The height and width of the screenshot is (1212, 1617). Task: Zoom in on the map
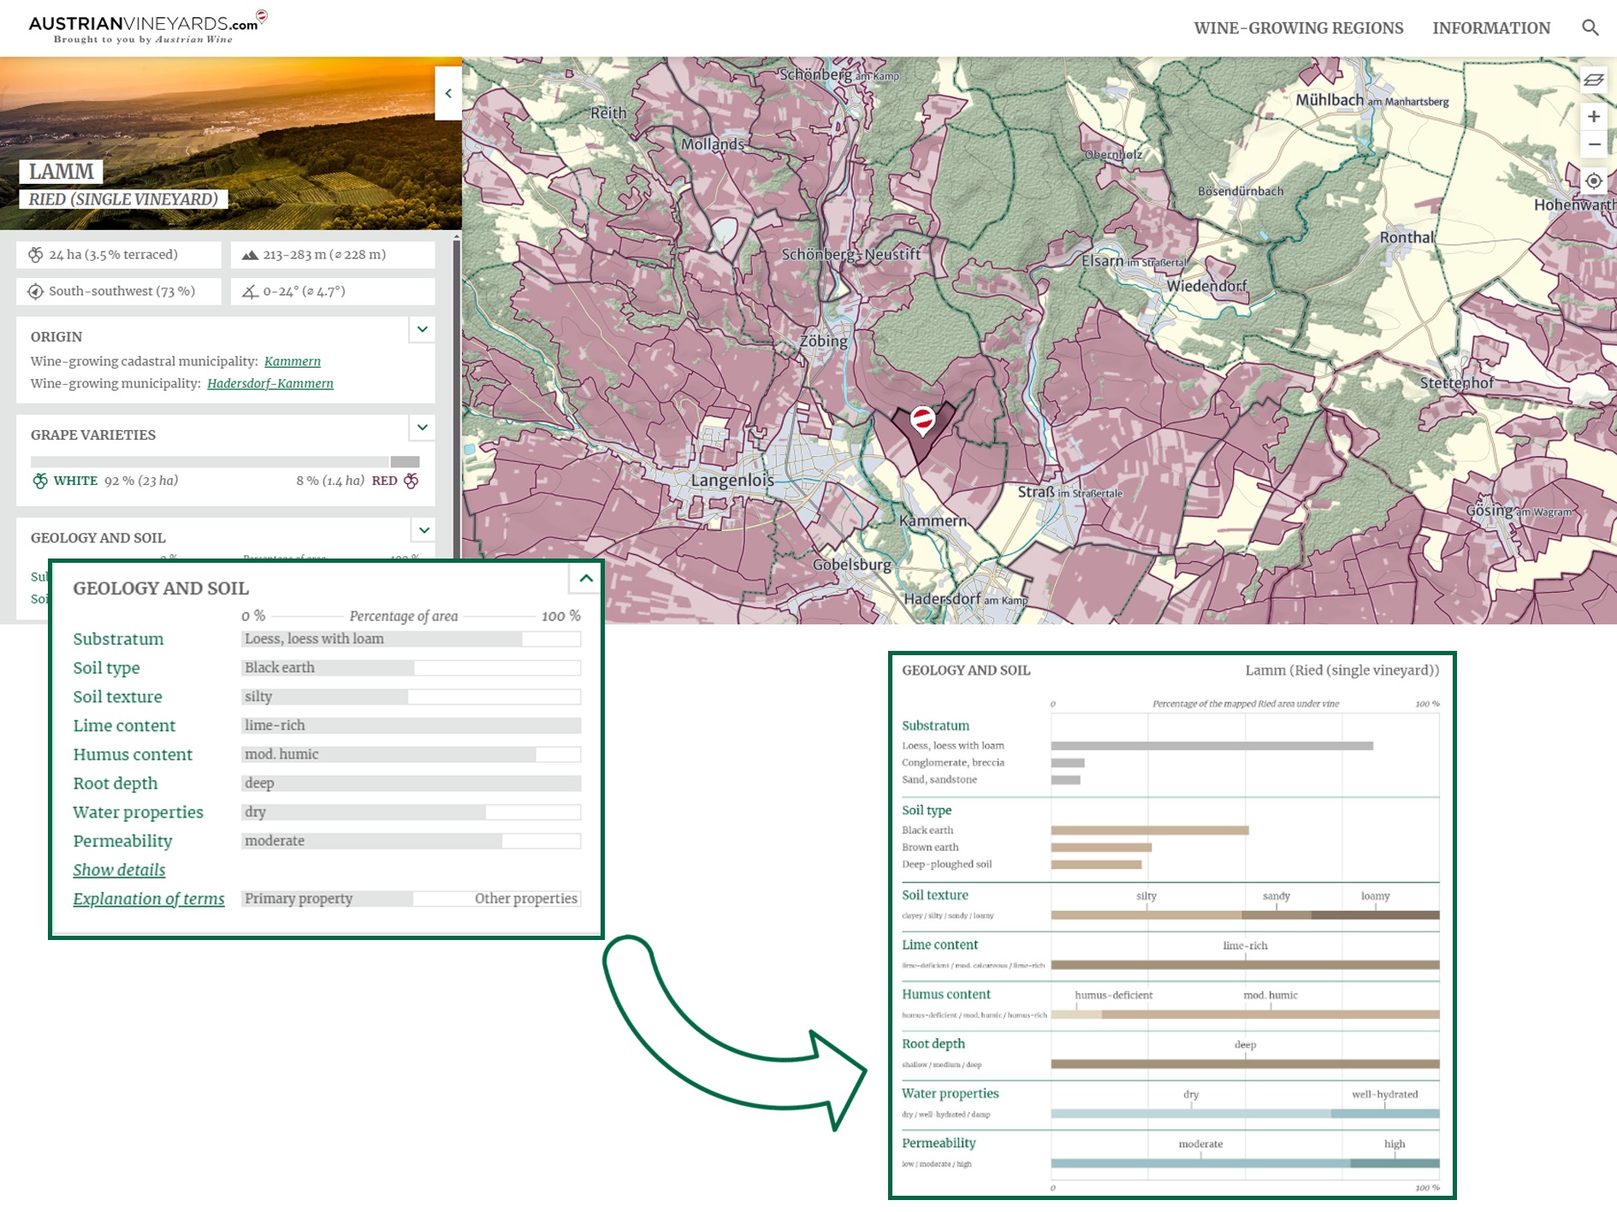(x=1593, y=116)
